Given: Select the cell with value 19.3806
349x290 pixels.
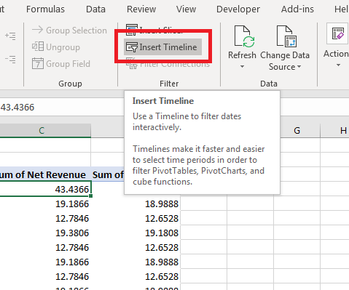Looking at the screenshot, I should point(45,233).
